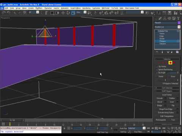This screenshot has width=182, height=136.
Task: Switch to the Display command panel tab
Action: [174, 19]
